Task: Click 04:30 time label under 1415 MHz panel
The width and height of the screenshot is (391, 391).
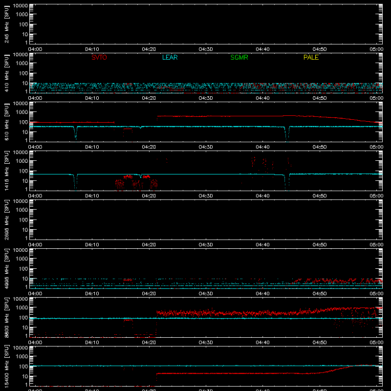Action: 206,196
